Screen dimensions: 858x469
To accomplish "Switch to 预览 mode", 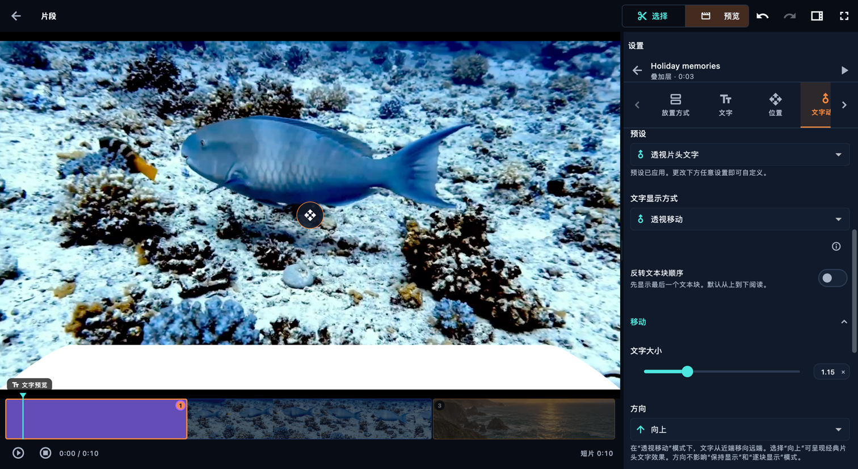I will coord(717,16).
